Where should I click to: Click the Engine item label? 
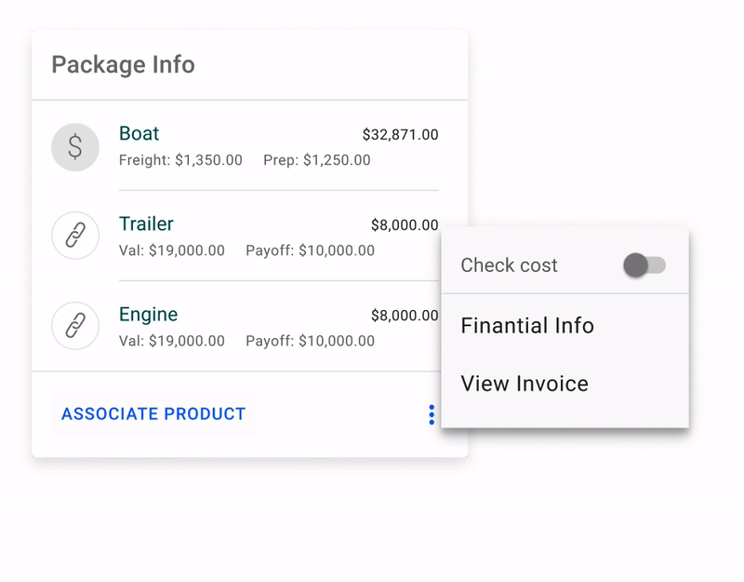pos(149,315)
